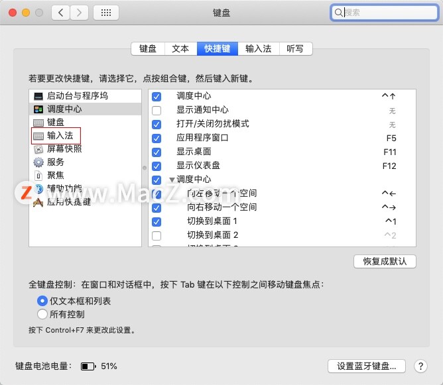Click the 无 value beside 显示通知中心

(x=392, y=111)
